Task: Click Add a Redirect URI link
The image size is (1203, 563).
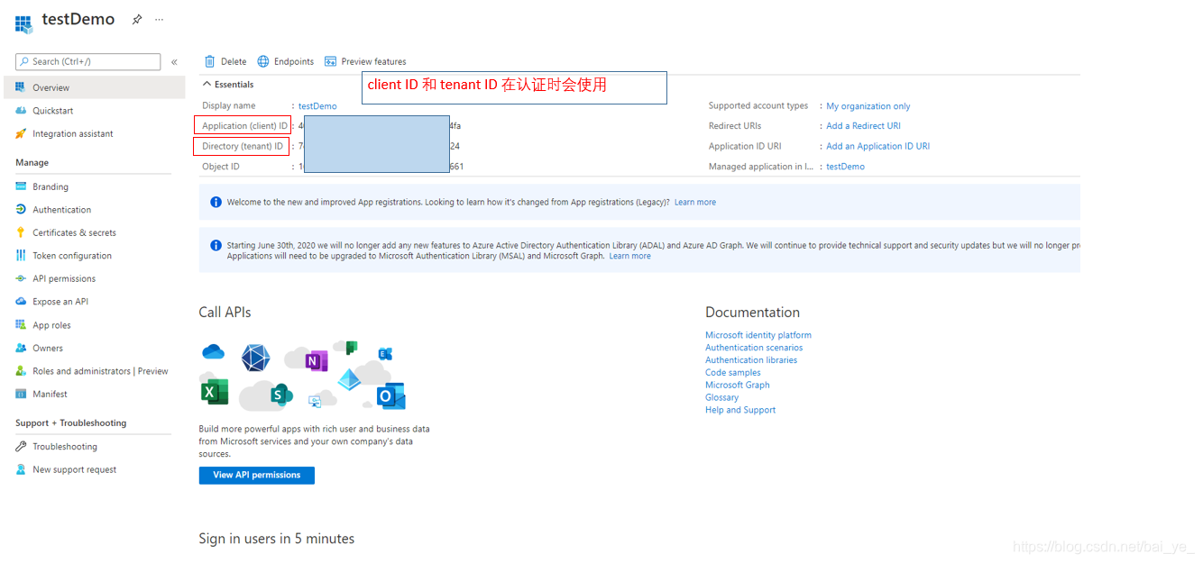Action: [863, 126]
